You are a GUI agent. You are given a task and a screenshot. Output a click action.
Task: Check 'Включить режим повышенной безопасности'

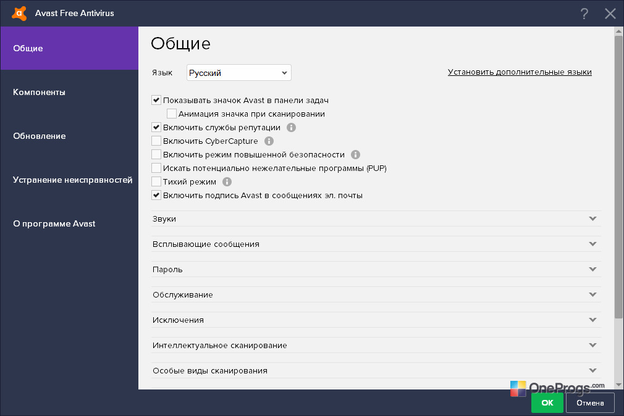pos(156,154)
